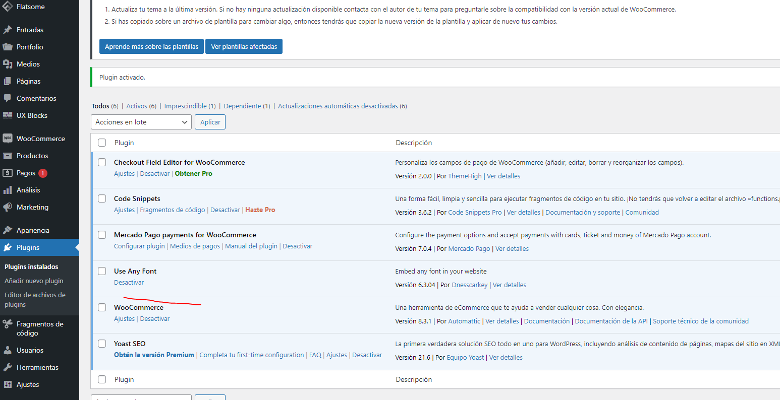Filter by Actualizaciones automáticas desactivadas

338,106
